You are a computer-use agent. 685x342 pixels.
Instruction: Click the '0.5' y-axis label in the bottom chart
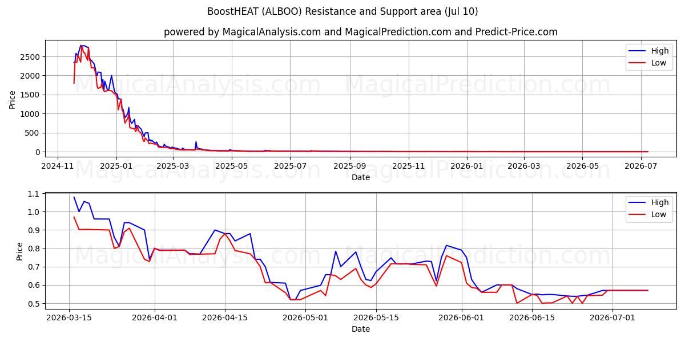[33, 303]
